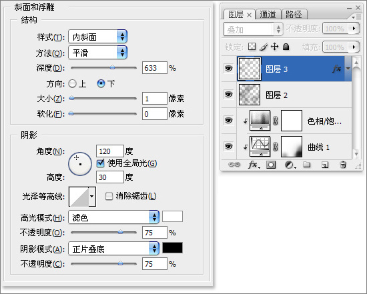The width and height of the screenshot is (367, 294).
Task: Select 图层 3 thumbnail
Action: [250, 69]
